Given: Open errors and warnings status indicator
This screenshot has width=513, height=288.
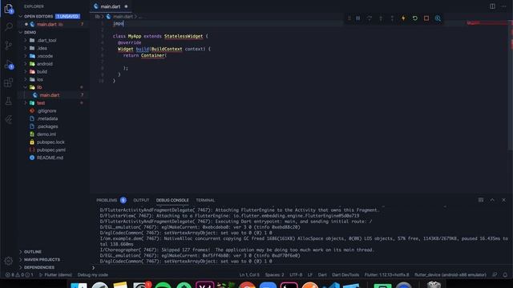Looking at the screenshot, I should 19,274.
